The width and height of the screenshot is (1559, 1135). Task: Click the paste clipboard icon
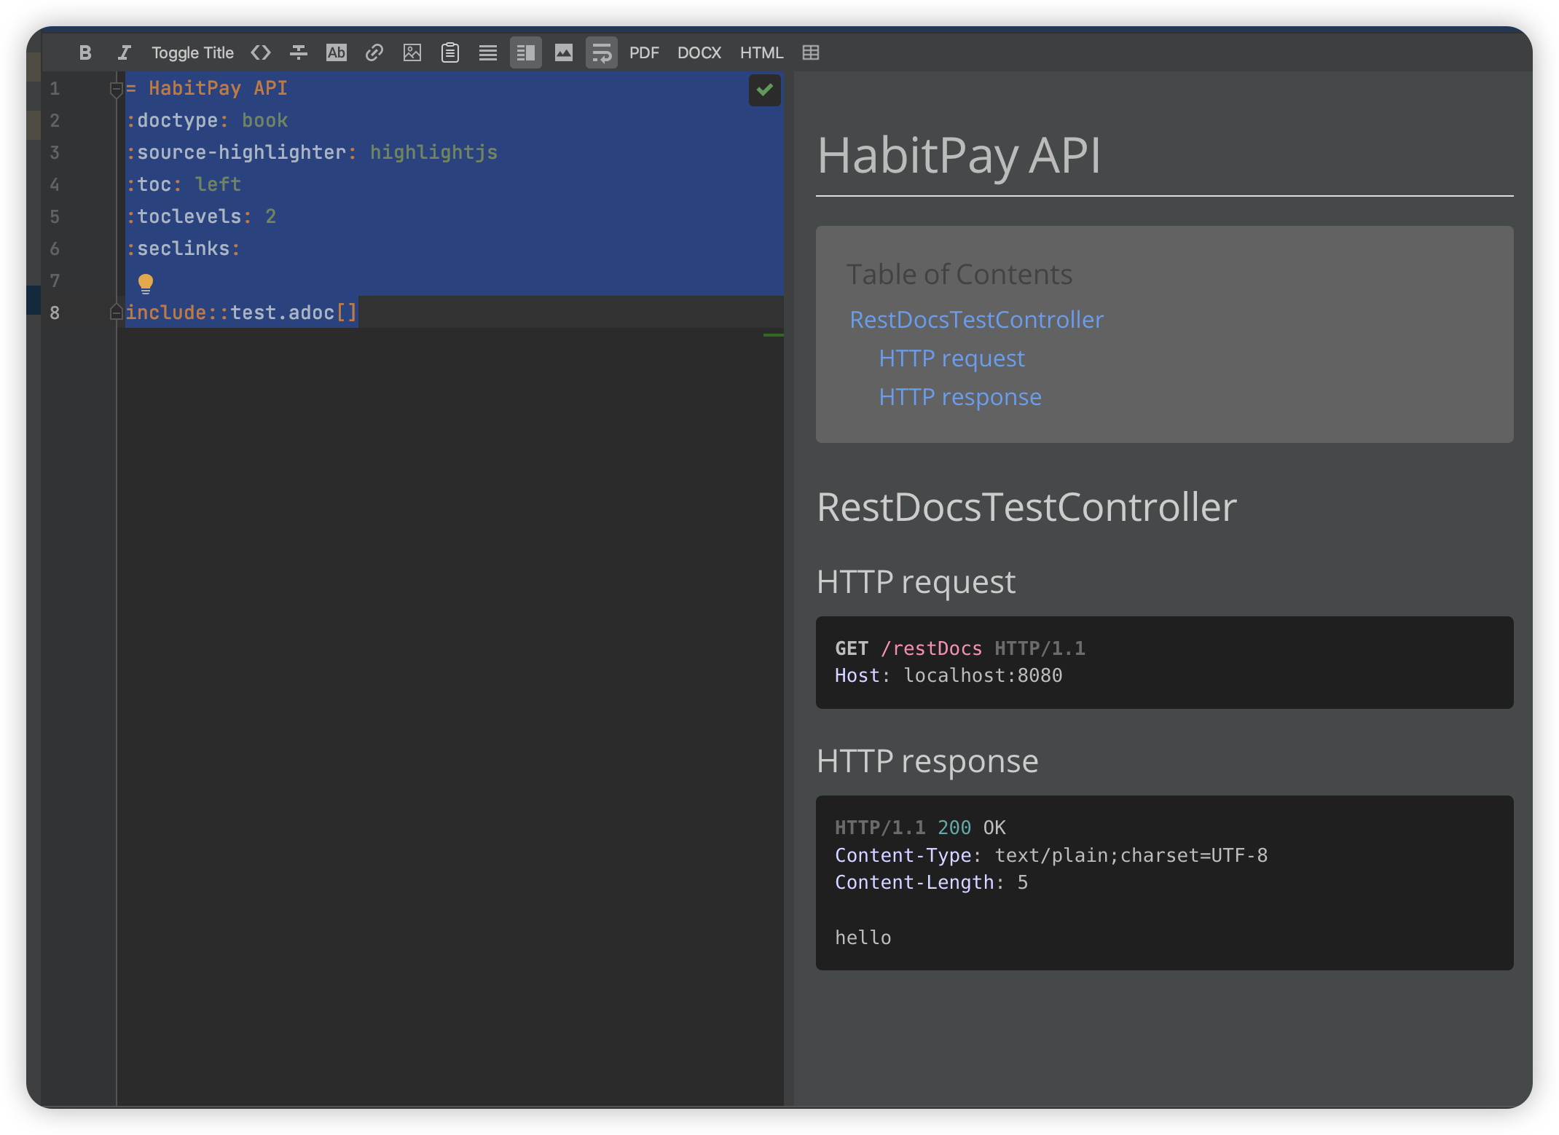click(x=450, y=52)
